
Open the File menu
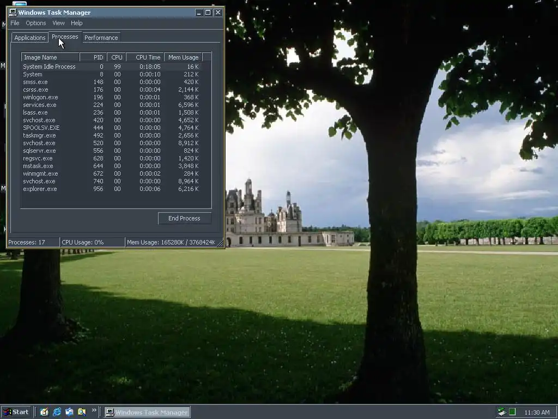(x=15, y=23)
